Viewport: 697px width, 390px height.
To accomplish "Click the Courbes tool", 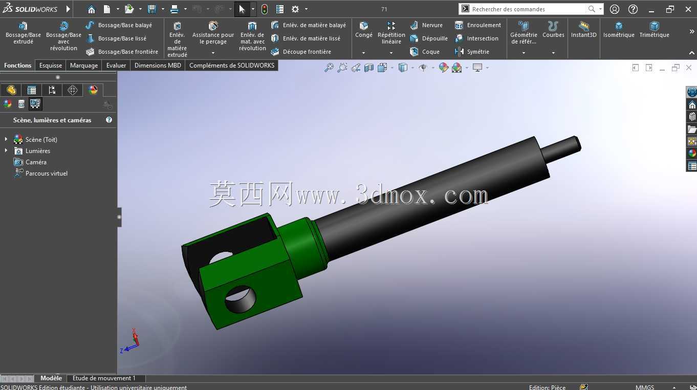I will 553,30.
